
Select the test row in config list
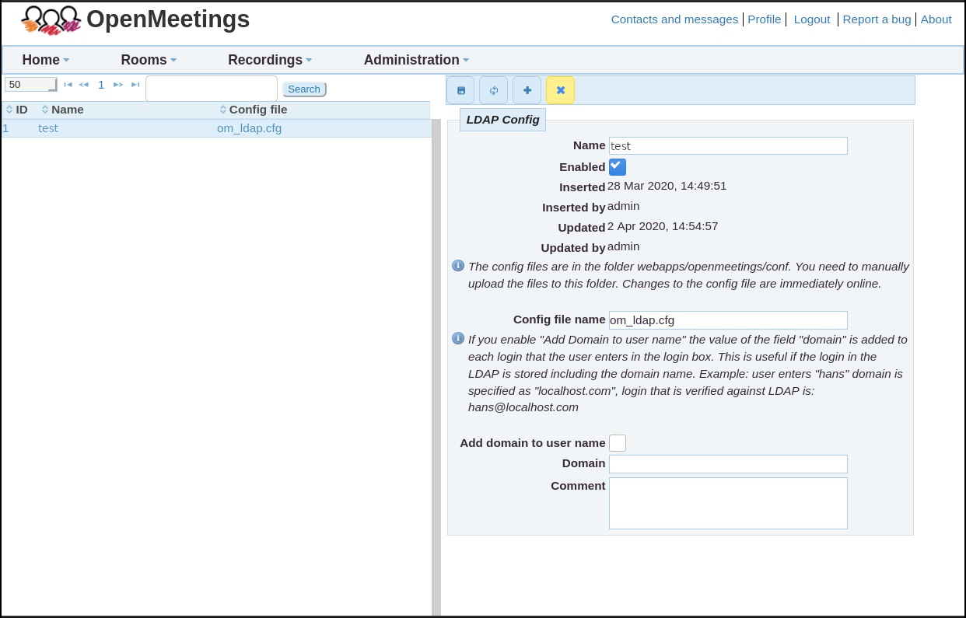coord(48,128)
